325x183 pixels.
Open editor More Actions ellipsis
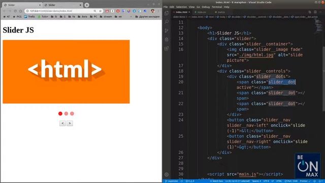(320, 12)
